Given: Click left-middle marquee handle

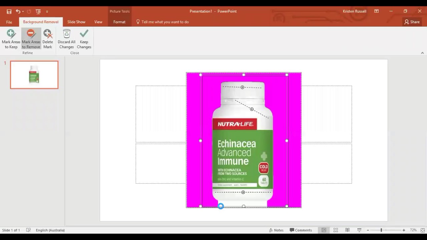Looking at the screenshot, I should pyautogui.click(x=200, y=141).
